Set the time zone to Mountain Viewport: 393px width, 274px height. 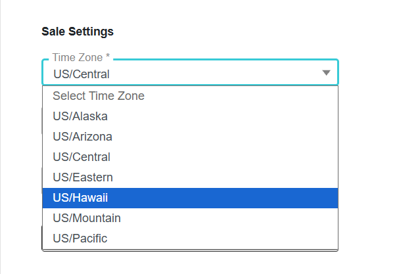click(190, 218)
